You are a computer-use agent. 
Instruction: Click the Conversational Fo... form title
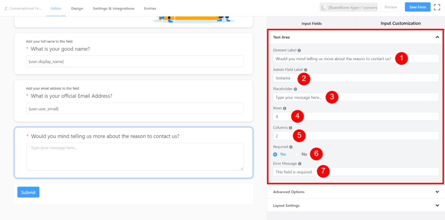(25, 9)
